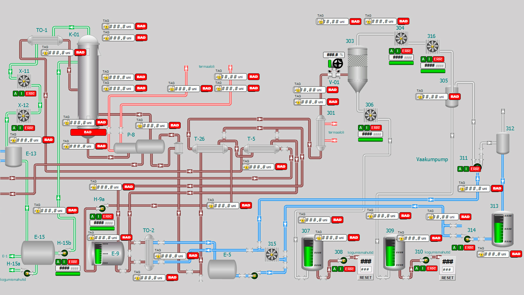The height and width of the screenshot is (295, 524).
Task: Click level gauge in tank 309
Action: click(x=390, y=253)
